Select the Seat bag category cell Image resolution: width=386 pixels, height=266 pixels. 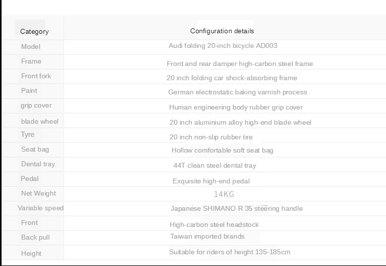click(35, 149)
